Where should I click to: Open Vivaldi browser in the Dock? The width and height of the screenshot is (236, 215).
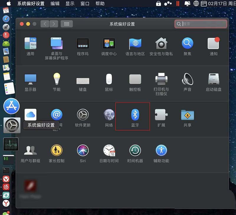click(x=6, y=179)
